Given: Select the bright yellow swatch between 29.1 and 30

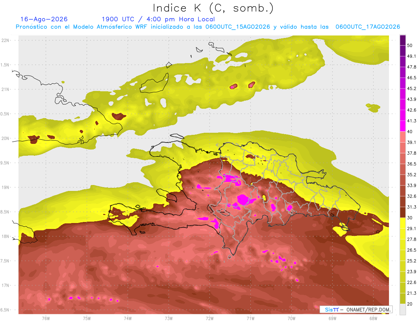Looking at the screenshot, I should coord(403,223).
